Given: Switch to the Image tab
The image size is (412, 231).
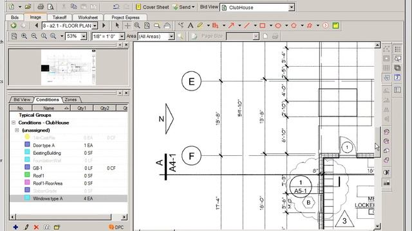Looking at the screenshot, I should pos(35,17).
